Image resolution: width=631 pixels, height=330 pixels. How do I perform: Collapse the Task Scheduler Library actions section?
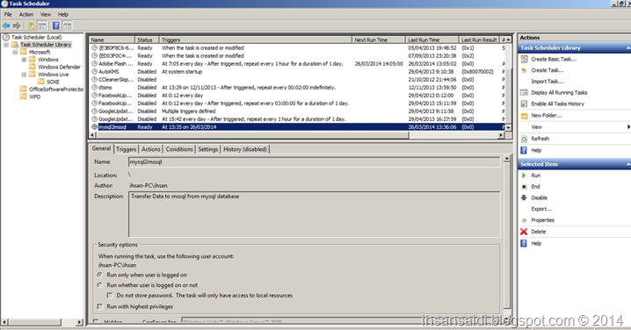[x=627, y=47]
